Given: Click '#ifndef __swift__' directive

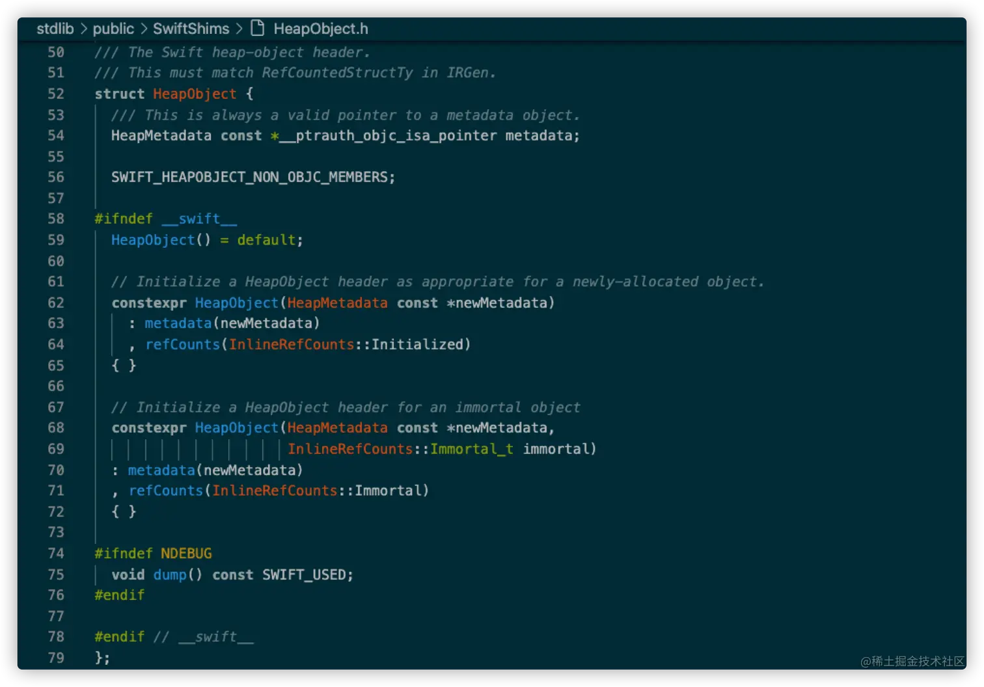Looking at the screenshot, I should 165,219.
